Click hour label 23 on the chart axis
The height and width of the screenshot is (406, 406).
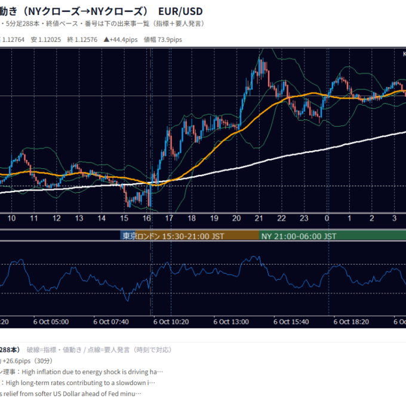click(x=304, y=219)
